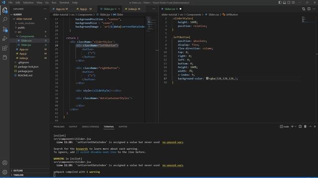Open the launch profile dropdown beside plus
Screen dimensions: 318x178
click(x=296, y=127)
